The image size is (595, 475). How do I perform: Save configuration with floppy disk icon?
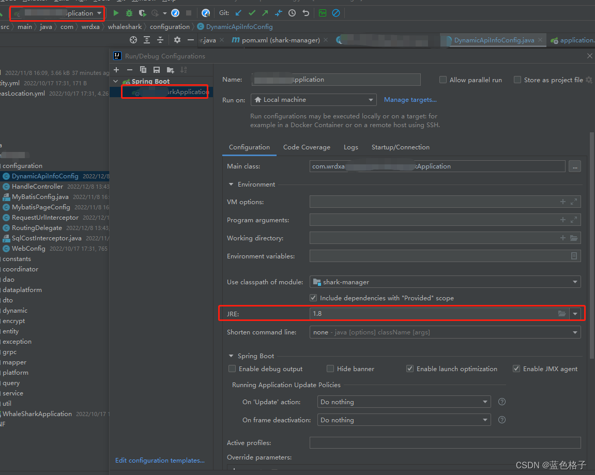156,70
